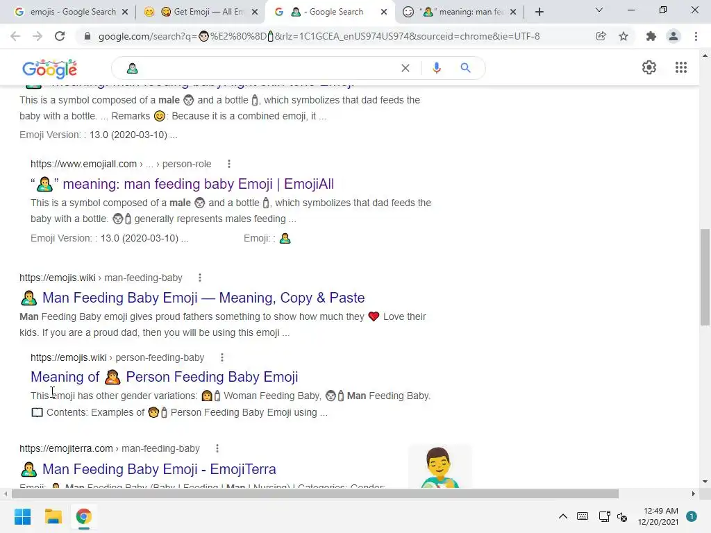Image resolution: width=711 pixels, height=533 pixels.
Task: Open notification center badge
Action: coord(692,516)
